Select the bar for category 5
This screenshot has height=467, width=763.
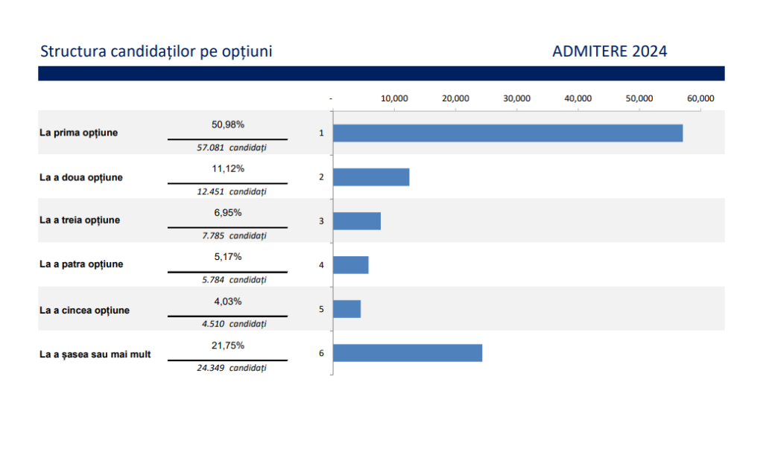click(347, 309)
